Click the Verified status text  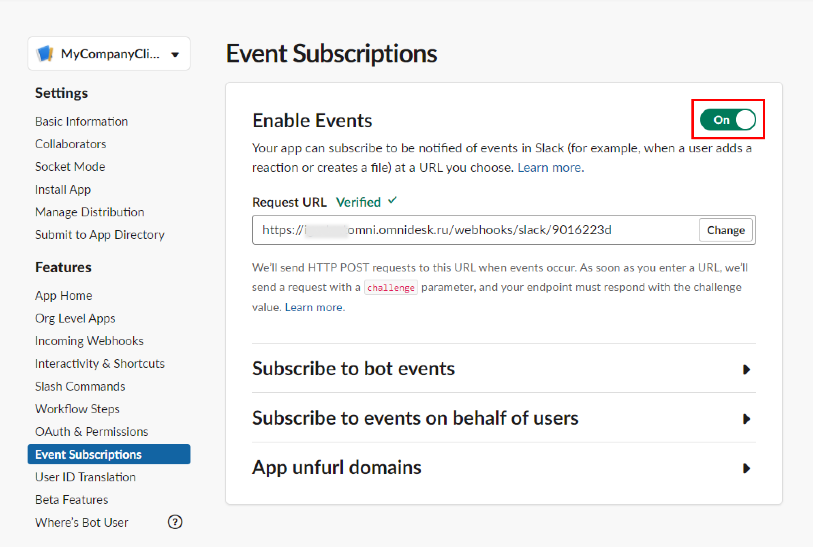tap(359, 202)
